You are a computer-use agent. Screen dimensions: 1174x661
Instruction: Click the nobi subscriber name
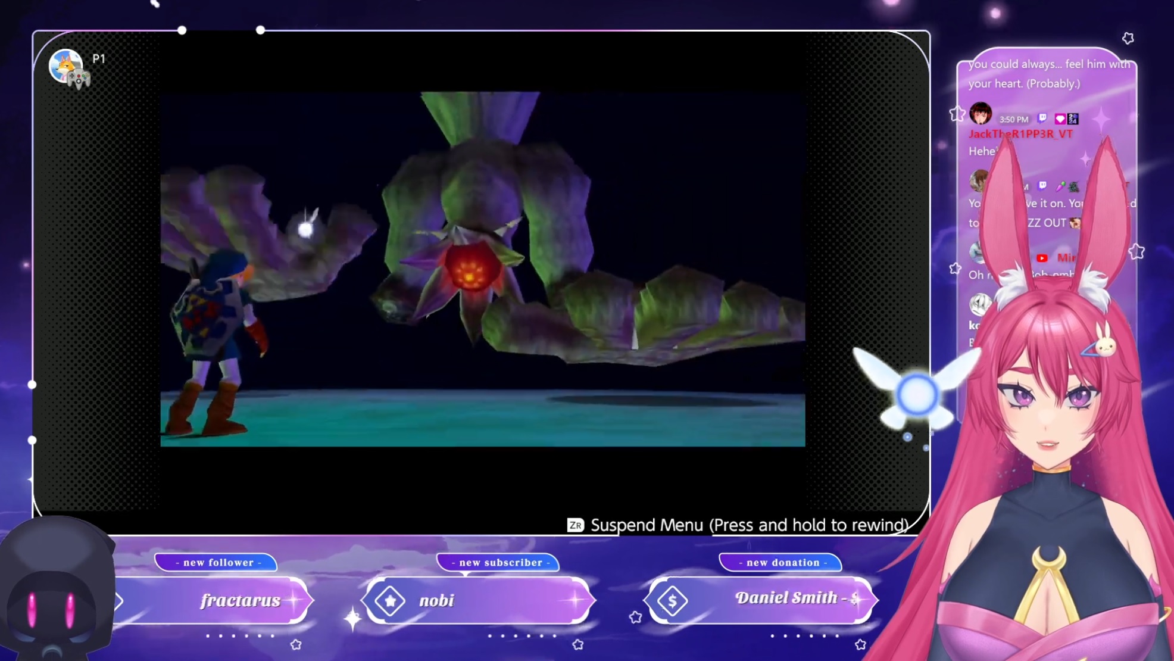click(x=436, y=600)
